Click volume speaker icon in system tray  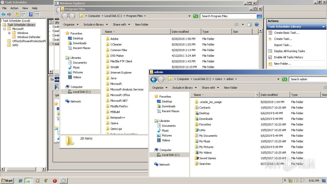point(296,181)
